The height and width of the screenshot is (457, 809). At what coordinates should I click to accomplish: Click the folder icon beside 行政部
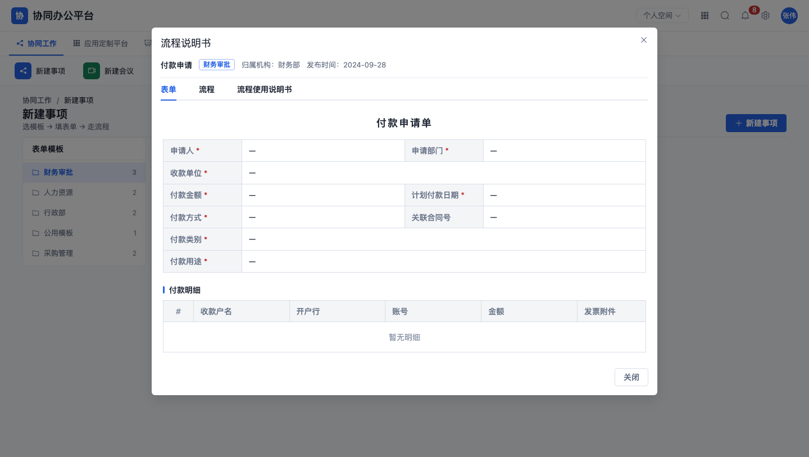36,213
